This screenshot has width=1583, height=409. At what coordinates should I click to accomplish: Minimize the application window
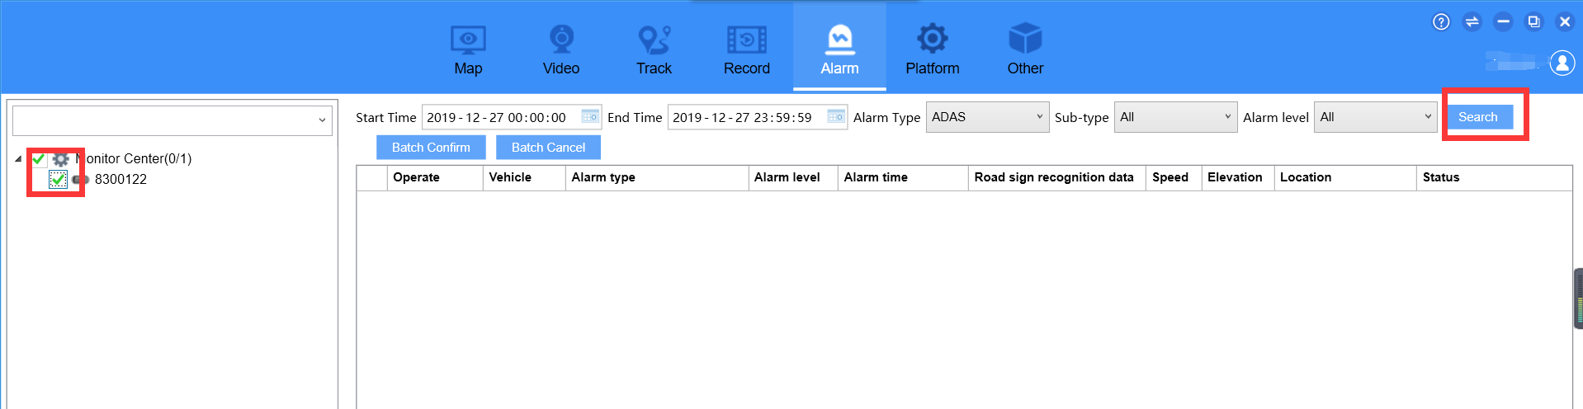(x=1503, y=22)
